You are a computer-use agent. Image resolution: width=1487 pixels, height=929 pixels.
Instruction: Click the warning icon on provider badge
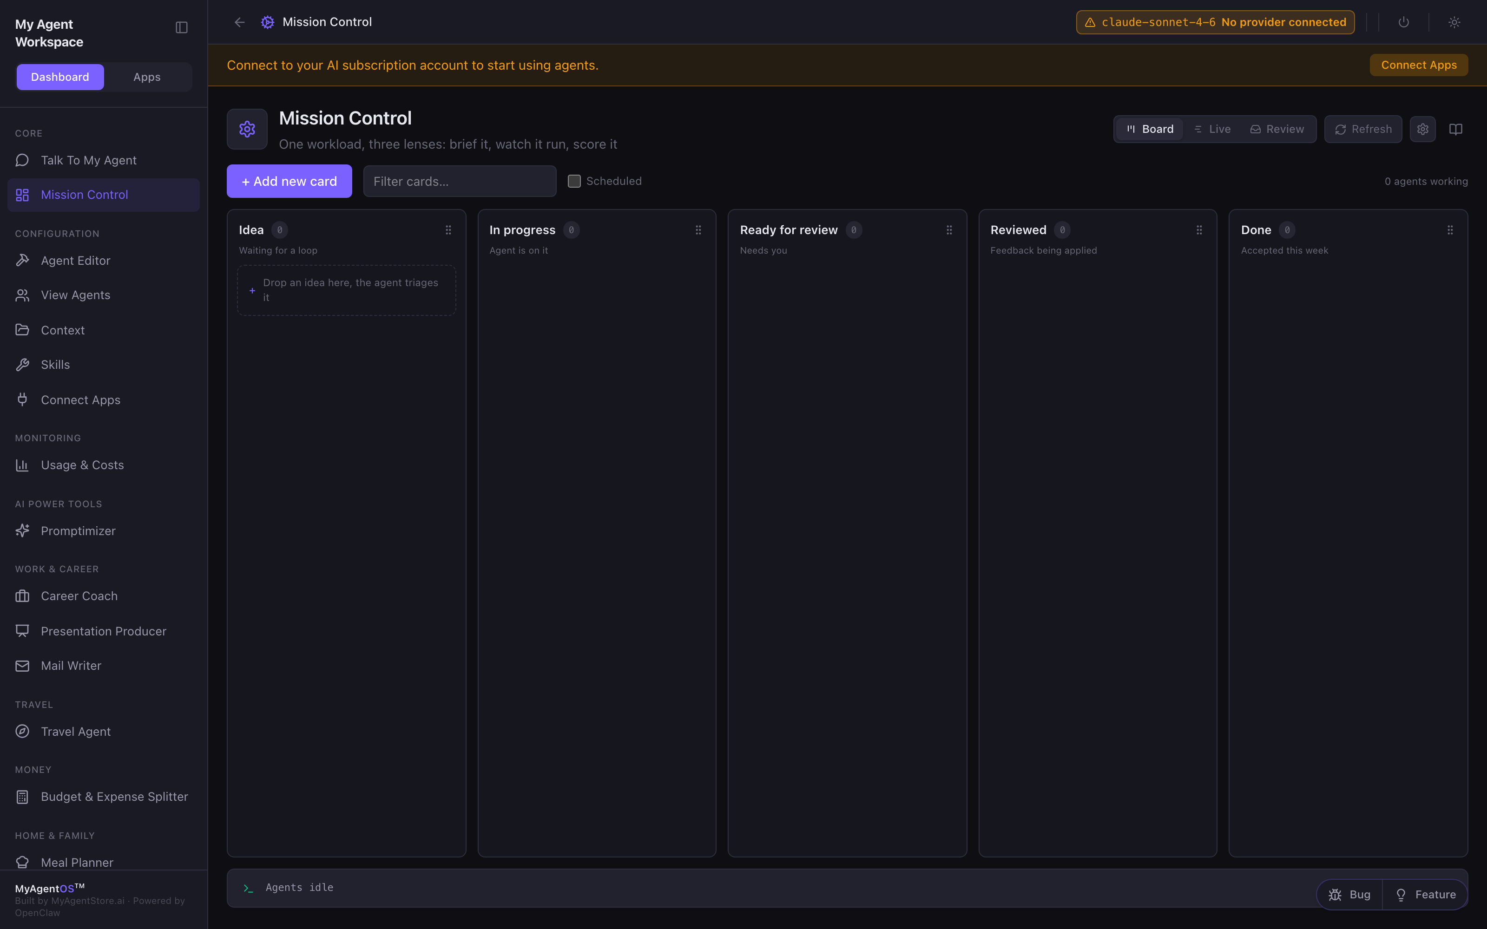(x=1090, y=22)
